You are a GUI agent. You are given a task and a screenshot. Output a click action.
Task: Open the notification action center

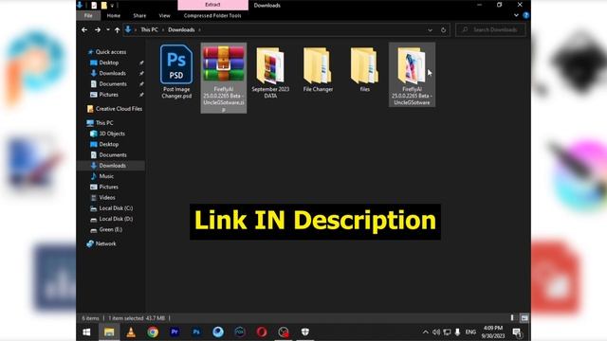click(x=517, y=332)
